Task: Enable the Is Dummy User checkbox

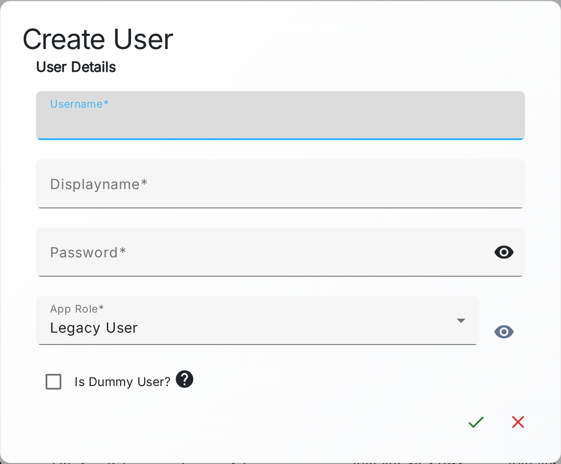Action: pyautogui.click(x=53, y=382)
